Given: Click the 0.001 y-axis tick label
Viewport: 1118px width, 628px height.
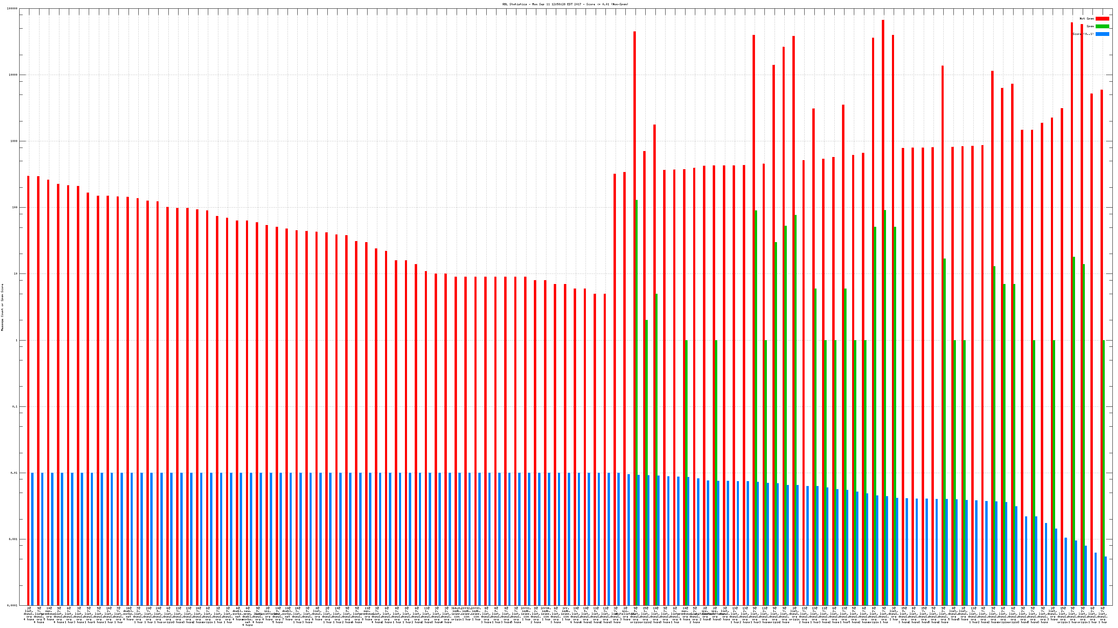Looking at the screenshot, I should coord(14,539).
